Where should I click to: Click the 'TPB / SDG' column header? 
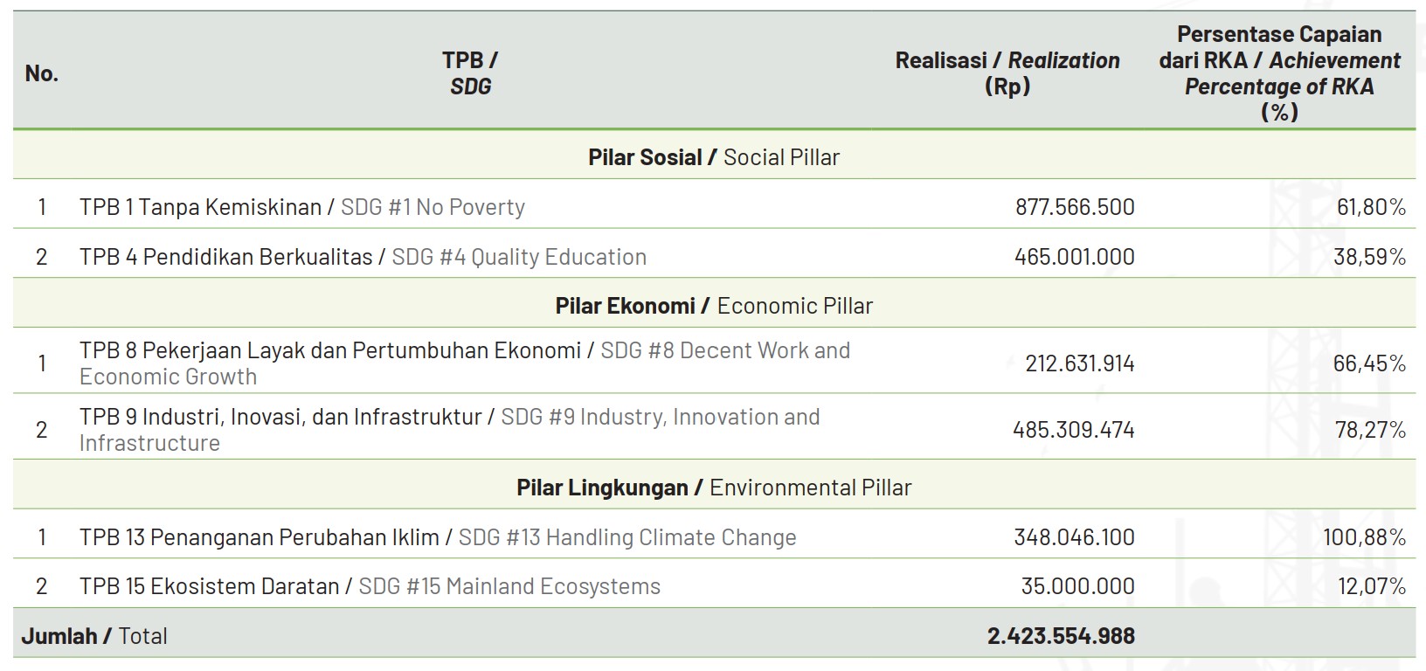pyautogui.click(x=470, y=73)
